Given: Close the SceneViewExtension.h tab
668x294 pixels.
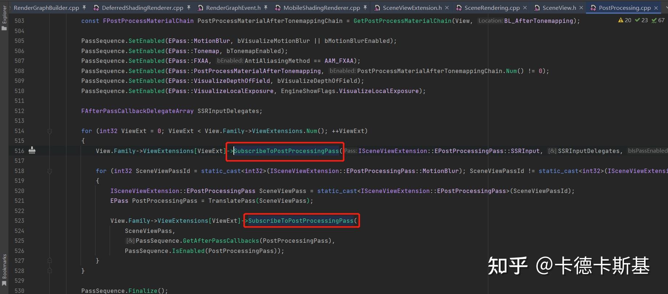Looking at the screenshot, I should point(447,8).
